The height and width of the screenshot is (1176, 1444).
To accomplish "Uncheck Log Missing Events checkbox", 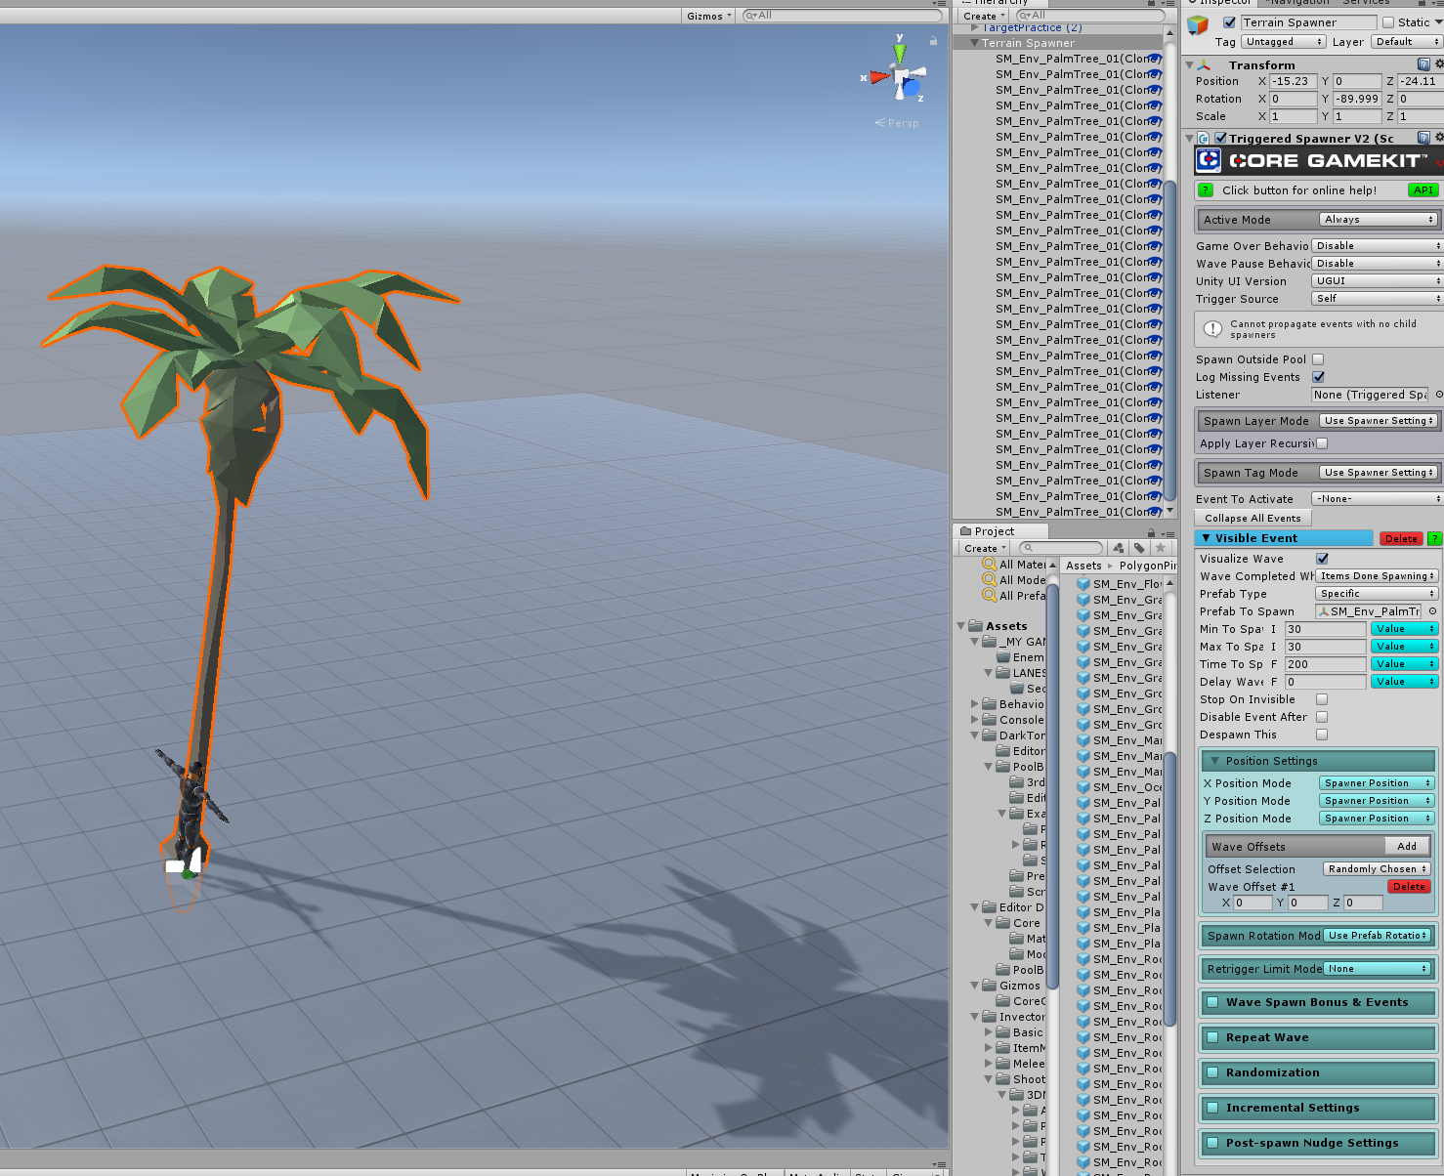I will (1318, 377).
